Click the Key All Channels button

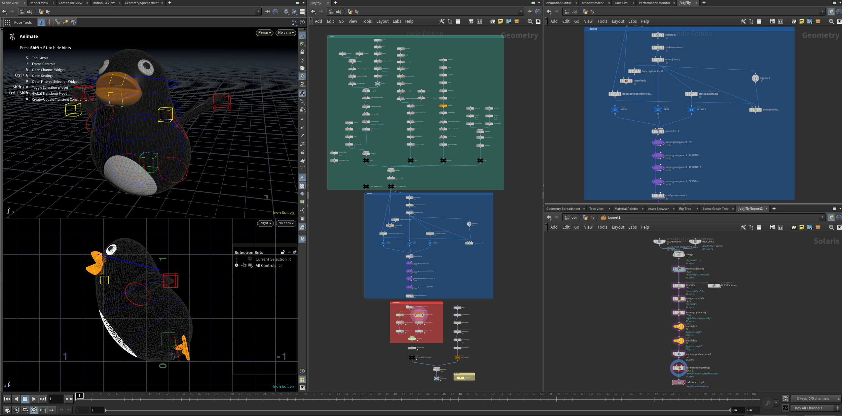click(808, 408)
